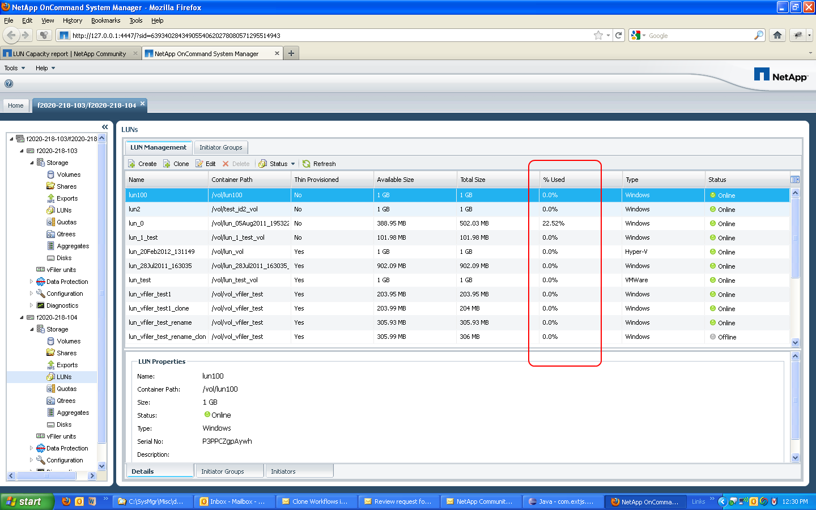Open the Bookmarks menu in Firefox
Screen dimensions: 816x510
pyautogui.click(x=105, y=20)
